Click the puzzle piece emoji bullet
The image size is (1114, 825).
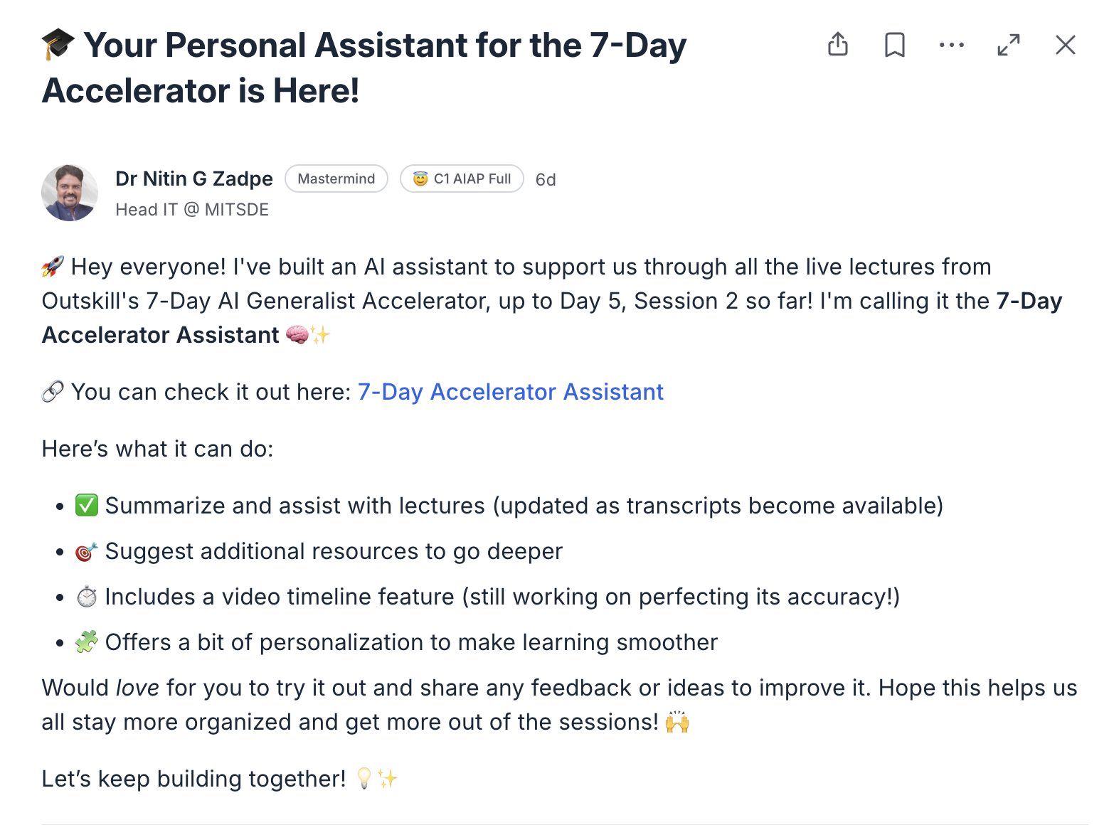[87, 642]
